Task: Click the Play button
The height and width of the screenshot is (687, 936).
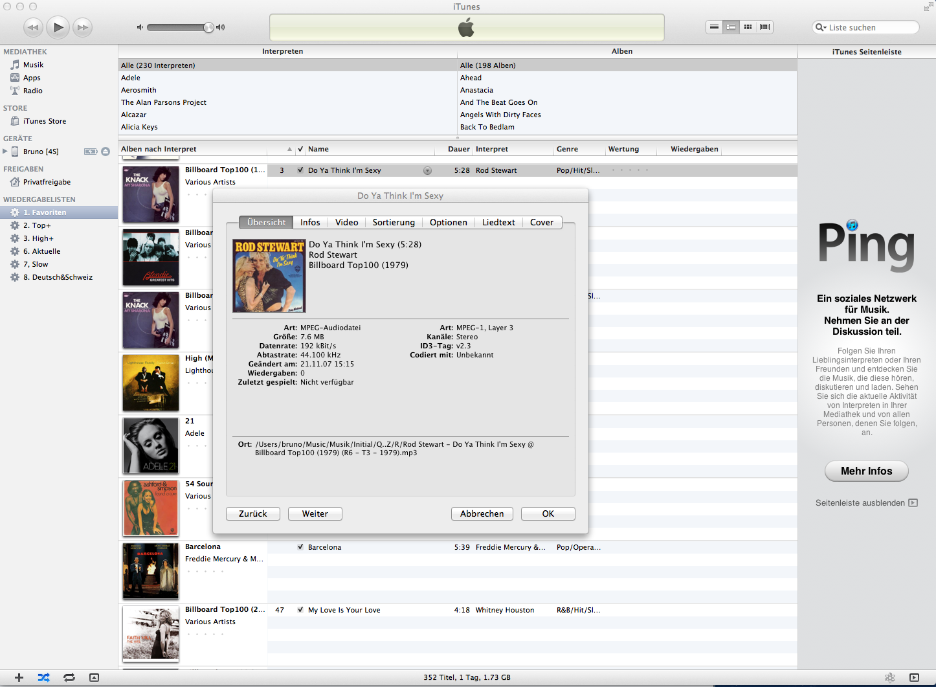Action: [58, 27]
